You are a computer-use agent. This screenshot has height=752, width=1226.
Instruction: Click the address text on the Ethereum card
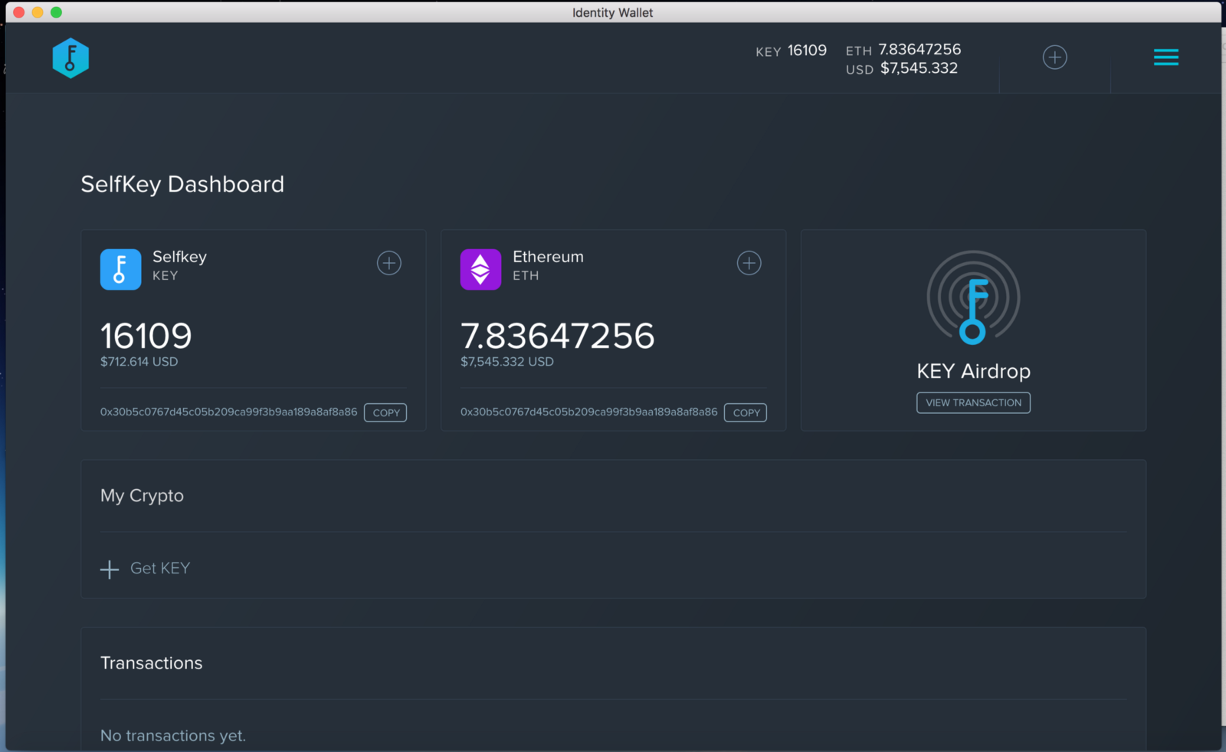pos(588,412)
